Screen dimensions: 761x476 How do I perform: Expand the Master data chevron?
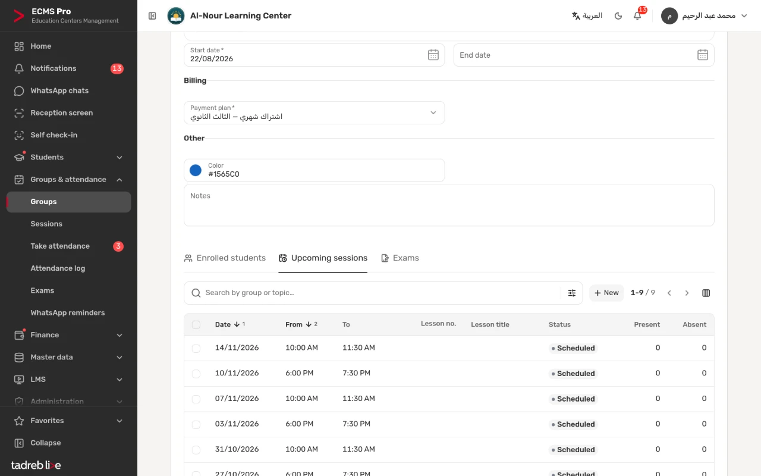(x=120, y=358)
